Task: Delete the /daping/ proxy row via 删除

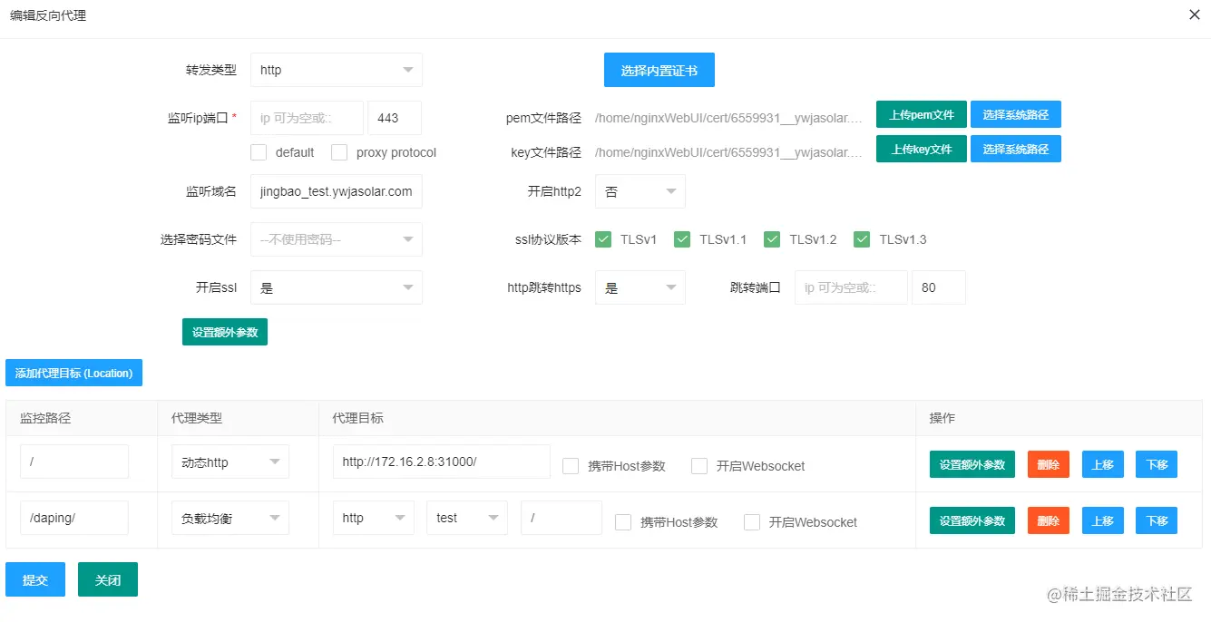Action: coord(1048,520)
